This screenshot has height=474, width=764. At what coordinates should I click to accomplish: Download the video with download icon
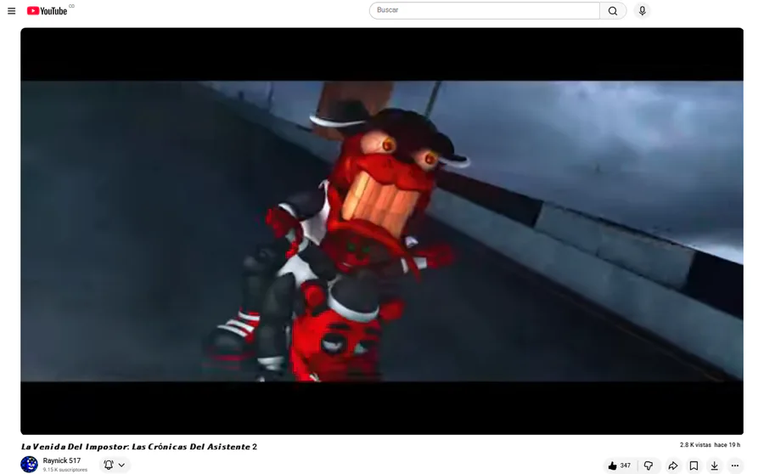714,466
